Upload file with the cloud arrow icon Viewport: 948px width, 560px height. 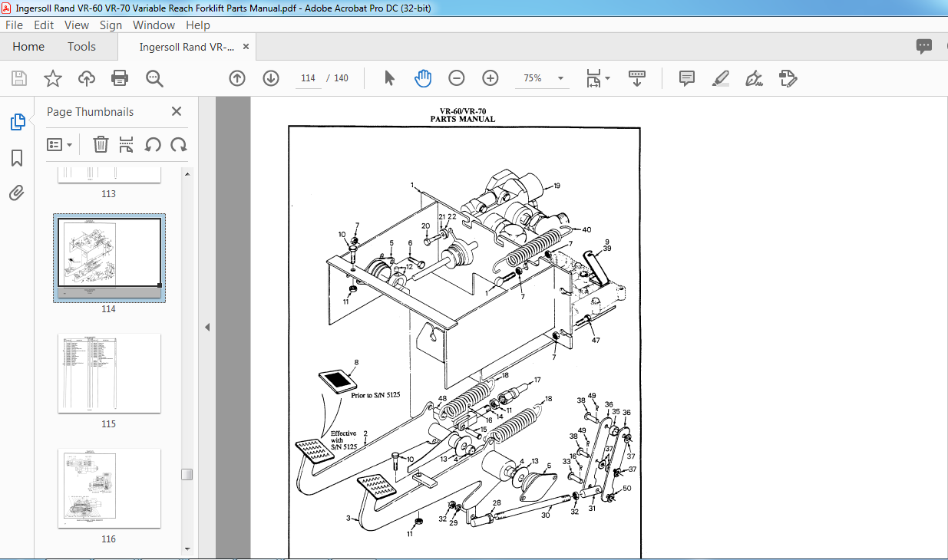(x=87, y=78)
